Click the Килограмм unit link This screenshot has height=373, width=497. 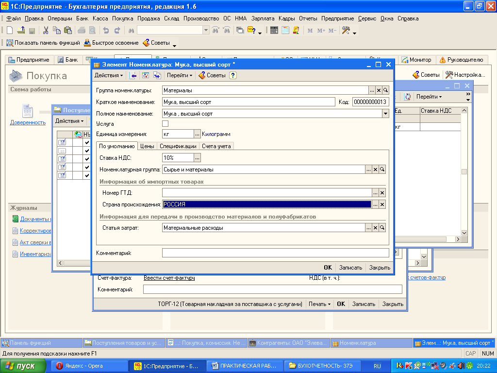[x=216, y=134]
